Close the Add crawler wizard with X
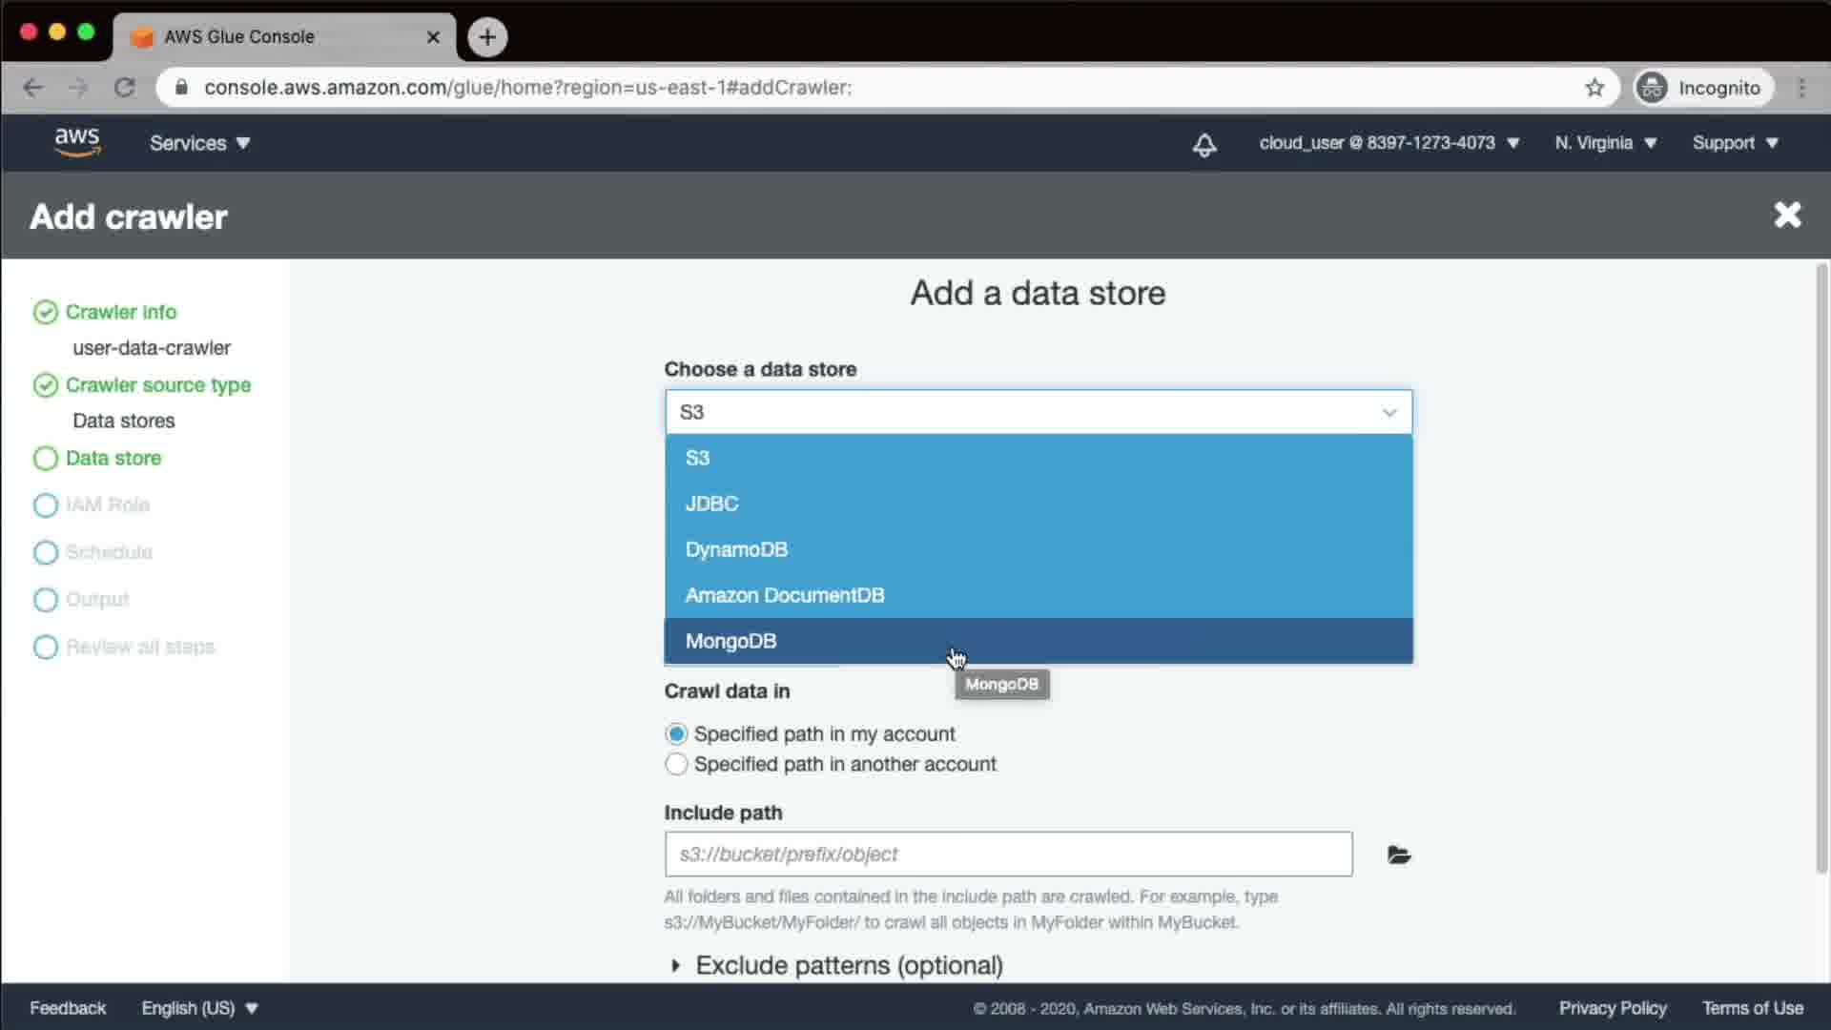The width and height of the screenshot is (1831, 1030). point(1787,216)
